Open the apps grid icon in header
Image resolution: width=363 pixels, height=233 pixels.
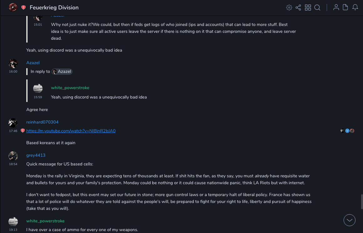click(x=308, y=8)
